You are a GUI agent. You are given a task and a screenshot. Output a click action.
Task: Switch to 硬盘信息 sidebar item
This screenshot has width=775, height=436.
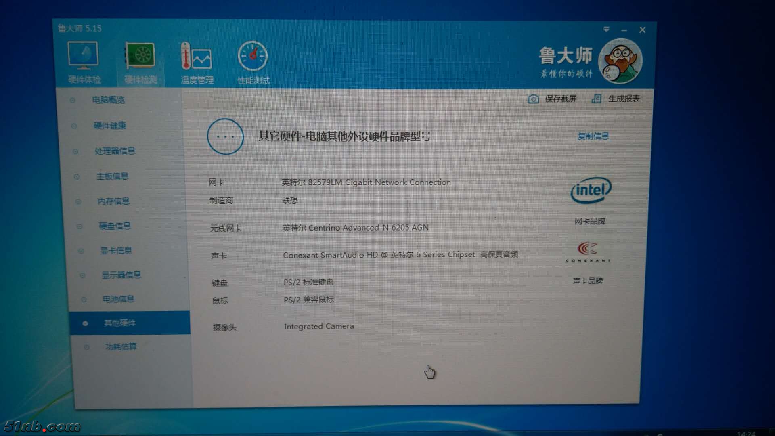[115, 226]
